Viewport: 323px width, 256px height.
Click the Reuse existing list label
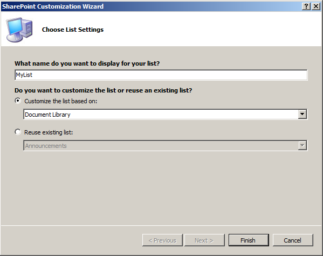49,132
